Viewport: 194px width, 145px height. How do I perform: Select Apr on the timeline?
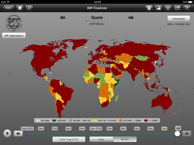coord(137,129)
